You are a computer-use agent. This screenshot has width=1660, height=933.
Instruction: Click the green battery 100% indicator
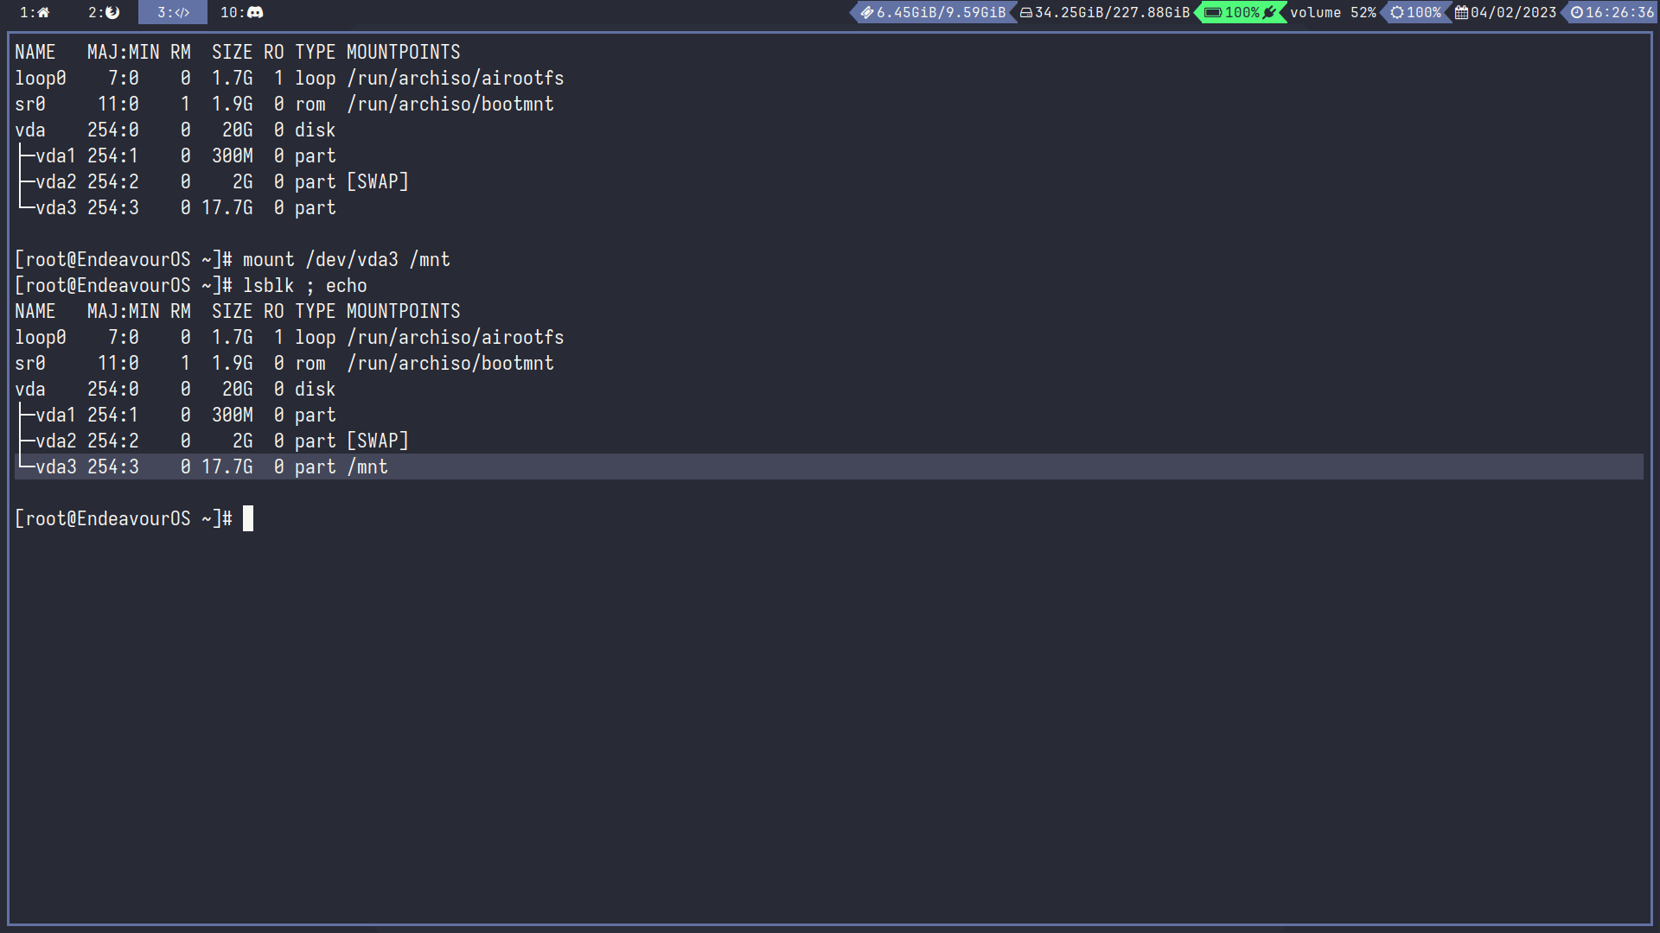(1240, 12)
